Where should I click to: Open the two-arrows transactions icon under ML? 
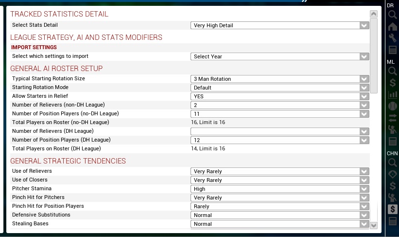click(x=393, y=118)
